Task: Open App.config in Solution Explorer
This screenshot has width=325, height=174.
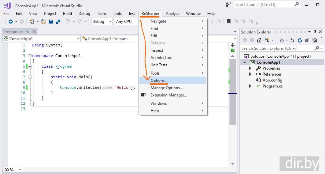Action: pos(272,80)
